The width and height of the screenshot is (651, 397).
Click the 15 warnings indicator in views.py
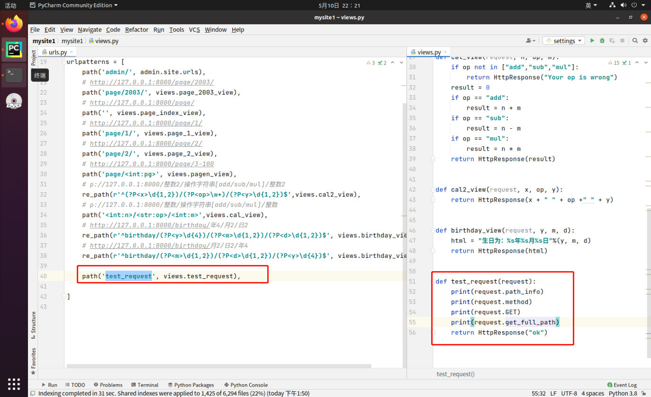(x=613, y=63)
